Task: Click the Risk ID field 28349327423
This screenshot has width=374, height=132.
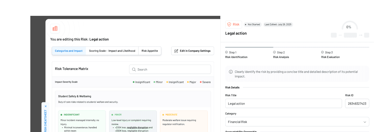Action: click(357, 104)
